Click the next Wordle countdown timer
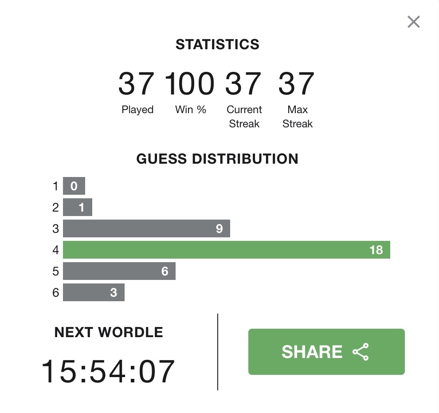The height and width of the screenshot is (413, 439). click(x=108, y=372)
